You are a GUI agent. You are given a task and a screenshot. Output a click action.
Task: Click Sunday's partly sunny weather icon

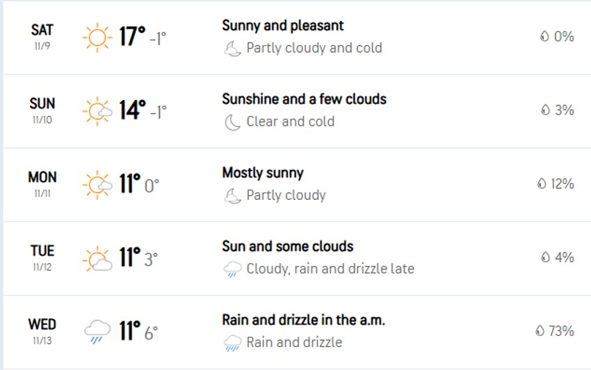click(97, 110)
